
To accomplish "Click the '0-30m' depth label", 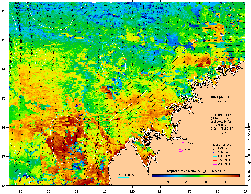I will (223, 149).
